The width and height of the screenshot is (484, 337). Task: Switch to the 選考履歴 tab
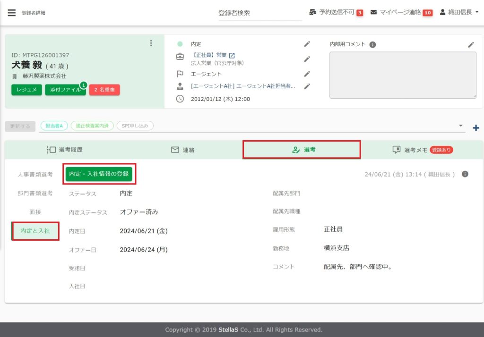pos(66,150)
